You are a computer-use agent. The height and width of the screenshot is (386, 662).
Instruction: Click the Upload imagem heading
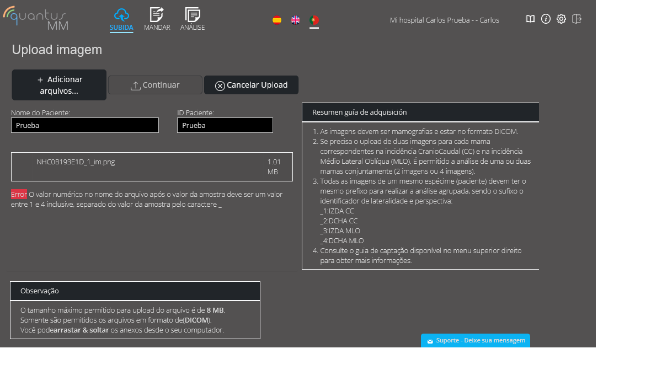pyautogui.click(x=57, y=50)
